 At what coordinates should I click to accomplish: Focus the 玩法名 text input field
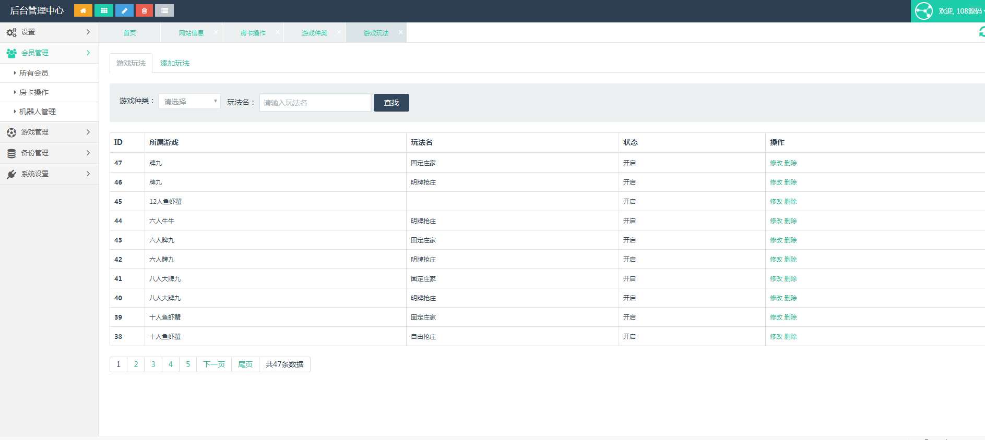pyautogui.click(x=315, y=103)
